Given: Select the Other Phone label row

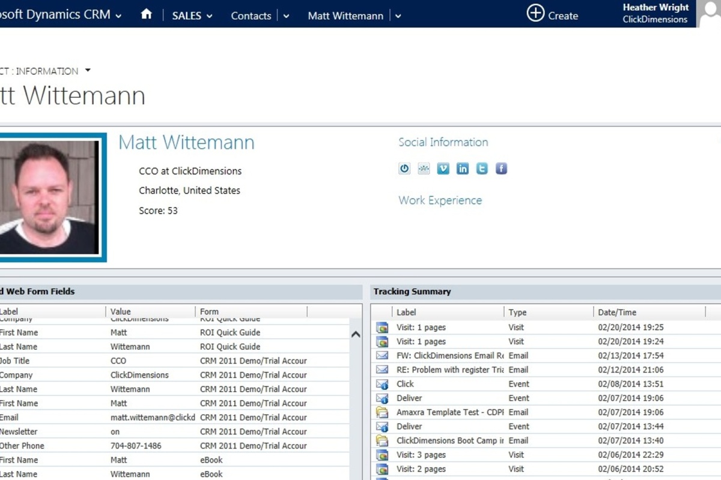Looking at the screenshot, I should (22, 446).
